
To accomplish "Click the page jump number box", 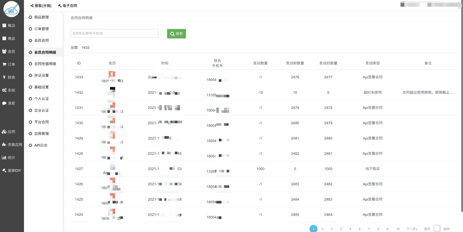I will pos(437,228).
